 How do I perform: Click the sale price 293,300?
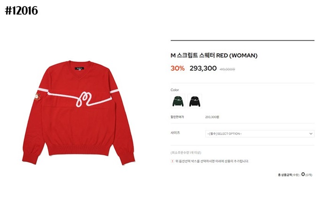[203, 68]
